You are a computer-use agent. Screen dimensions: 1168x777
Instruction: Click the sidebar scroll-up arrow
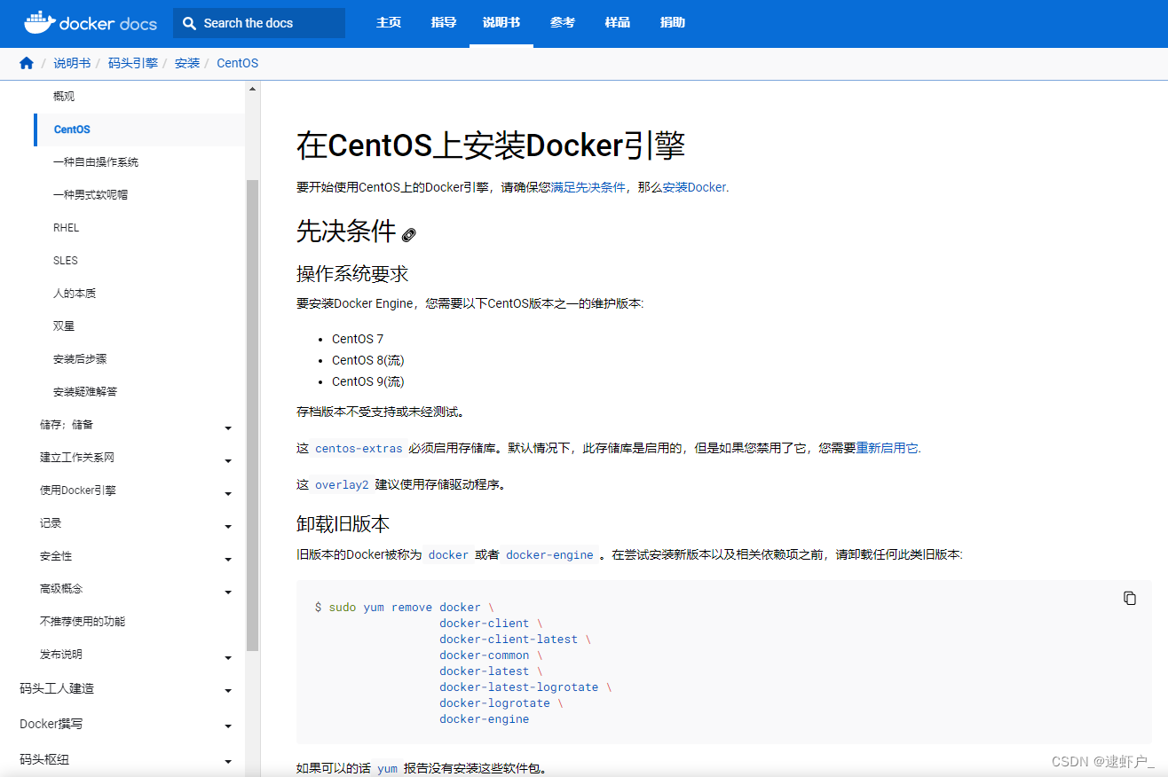pyautogui.click(x=252, y=90)
